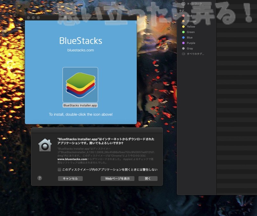Click the Gatekeeper house icon in dialog
This screenshot has height=216, width=257.
[45, 145]
